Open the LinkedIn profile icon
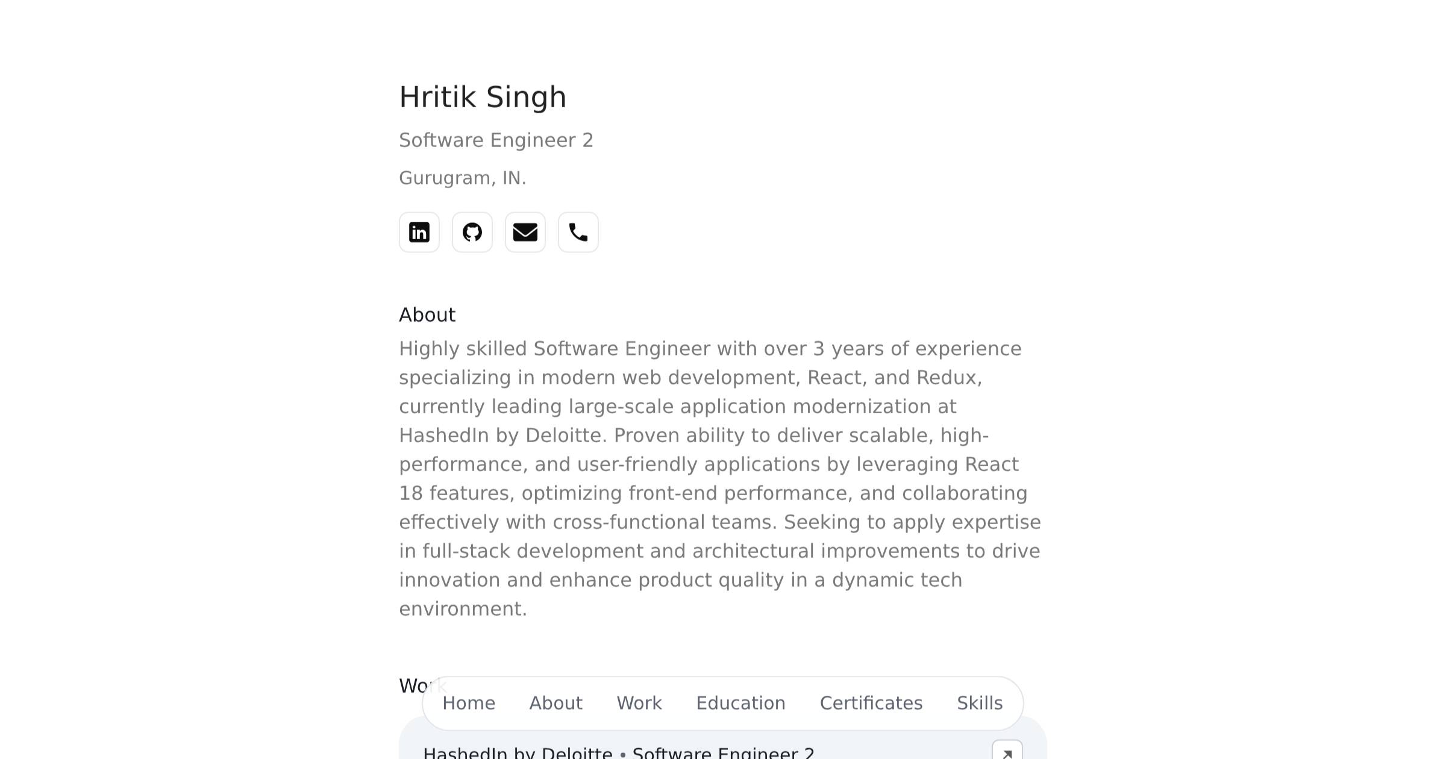The width and height of the screenshot is (1446, 759). (x=419, y=232)
